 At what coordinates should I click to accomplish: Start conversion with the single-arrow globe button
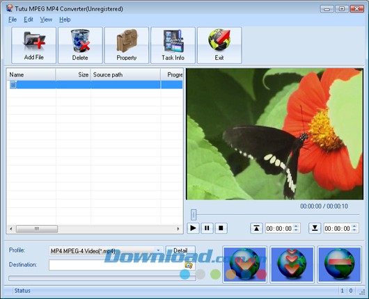(x=245, y=264)
